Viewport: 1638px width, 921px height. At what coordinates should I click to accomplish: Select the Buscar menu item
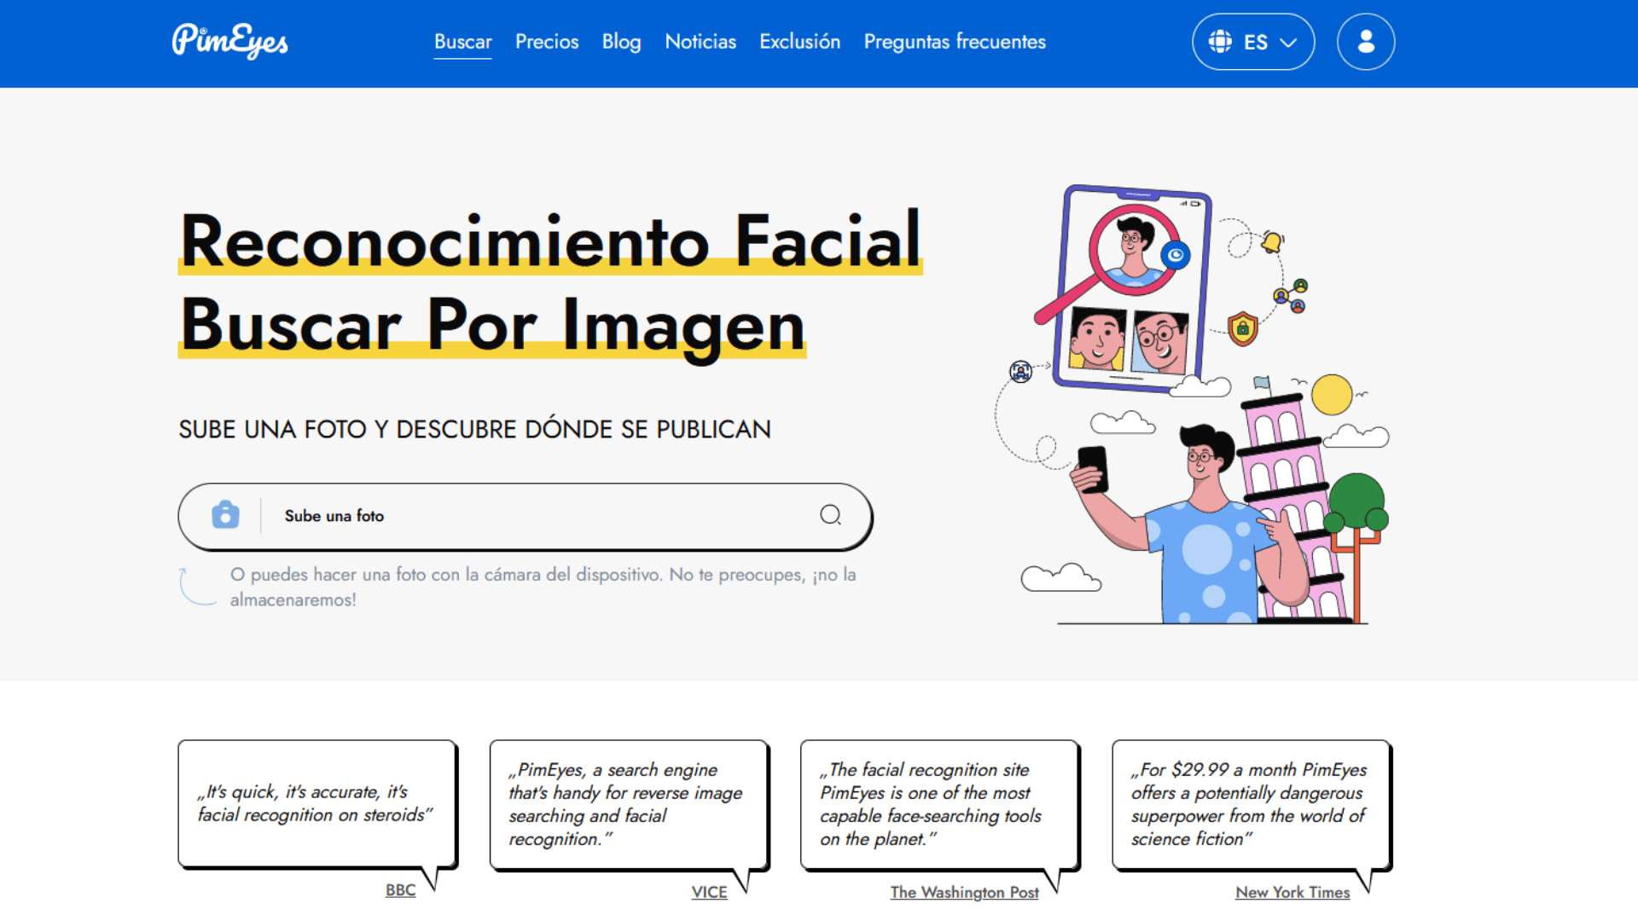pos(462,41)
